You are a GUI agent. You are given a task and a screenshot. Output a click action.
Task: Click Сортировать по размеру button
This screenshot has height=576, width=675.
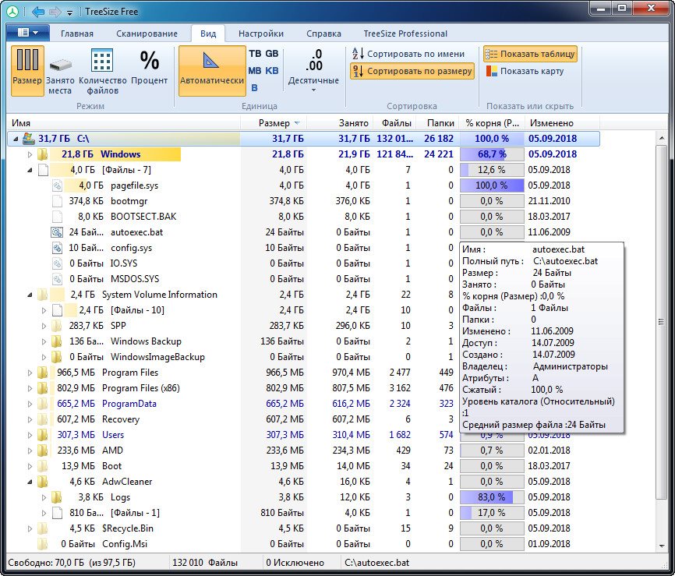[412, 71]
